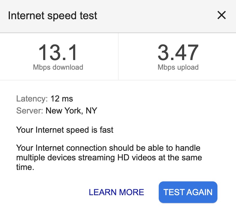The height and width of the screenshot is (212, 236).
Task: Select the New York, NY server text
Action: pos(71,111)
